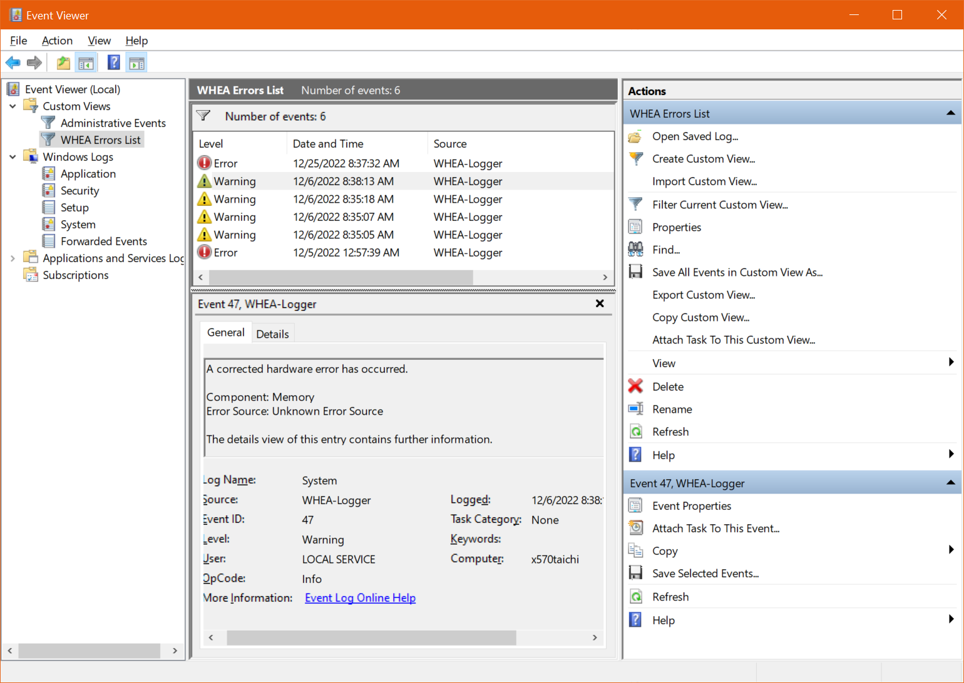
Task: Click Attach Task To This Event icon
Action: pyautogui.click(x=635, y=529)
